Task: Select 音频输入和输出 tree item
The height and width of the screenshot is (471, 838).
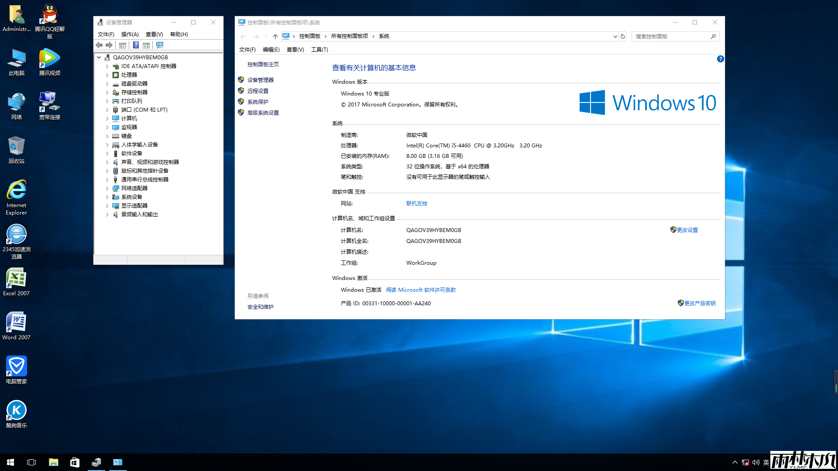Action: (x=139, y=215)
